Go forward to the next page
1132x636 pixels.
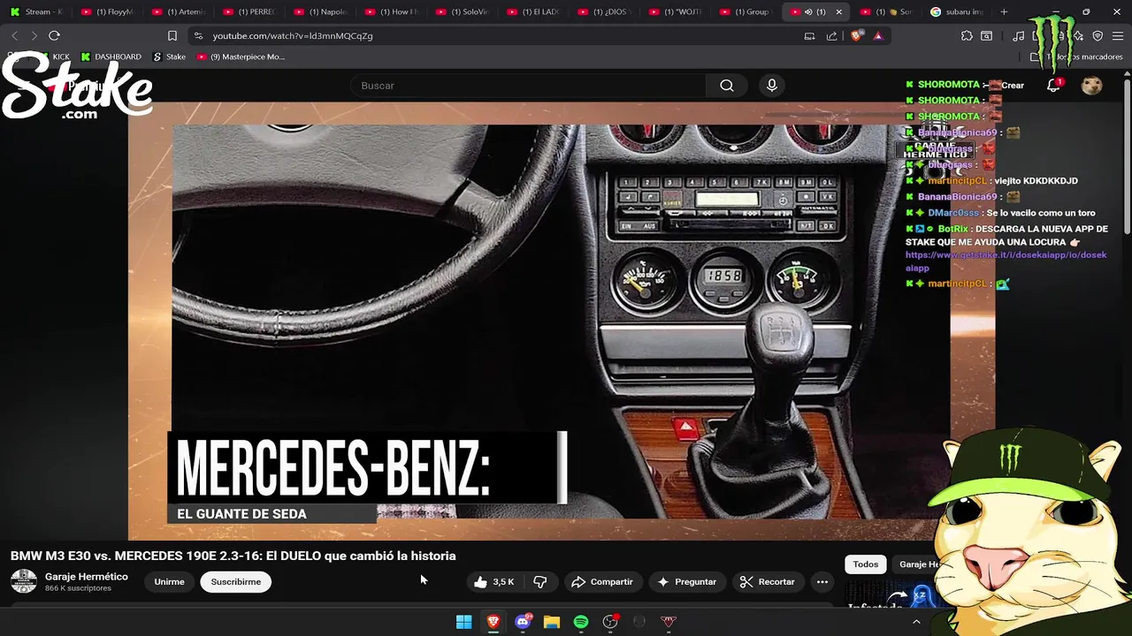(34, 35)
